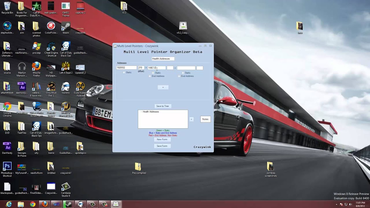Open the zombies screenshots folder
Image resolution: width=370 pixels, height=208 pixels.
[x=271, y=169]
